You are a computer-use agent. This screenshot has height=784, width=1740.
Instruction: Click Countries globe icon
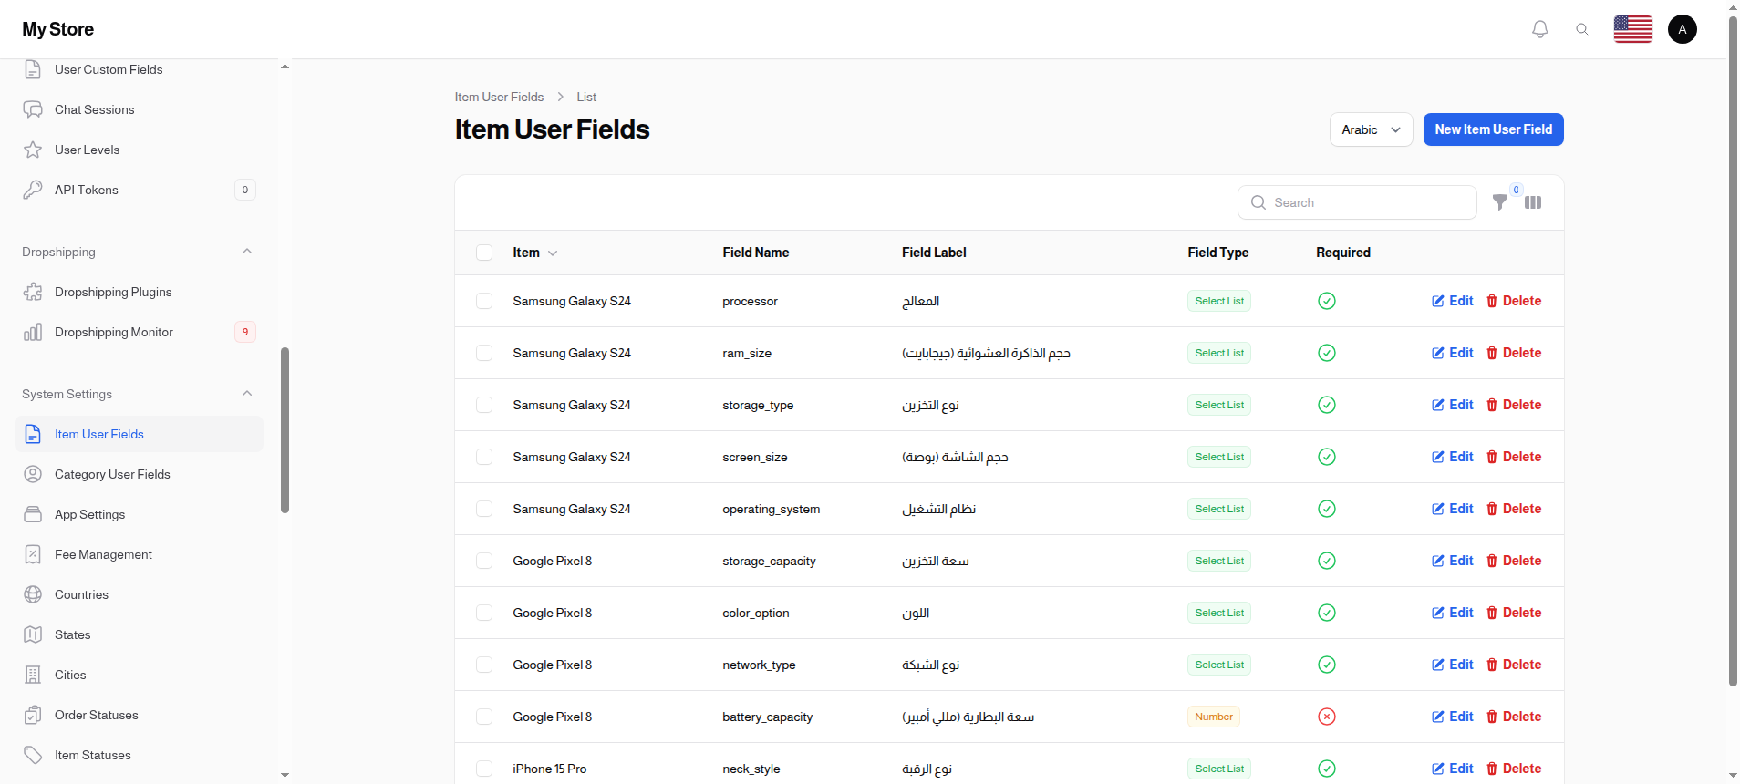33,594
